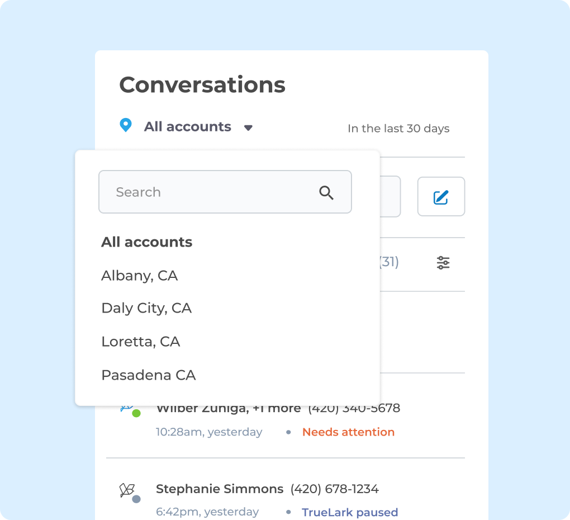Click the magnifying glass search icon
The height and width of the screenshot is (520, 570).
coord(326,192)
